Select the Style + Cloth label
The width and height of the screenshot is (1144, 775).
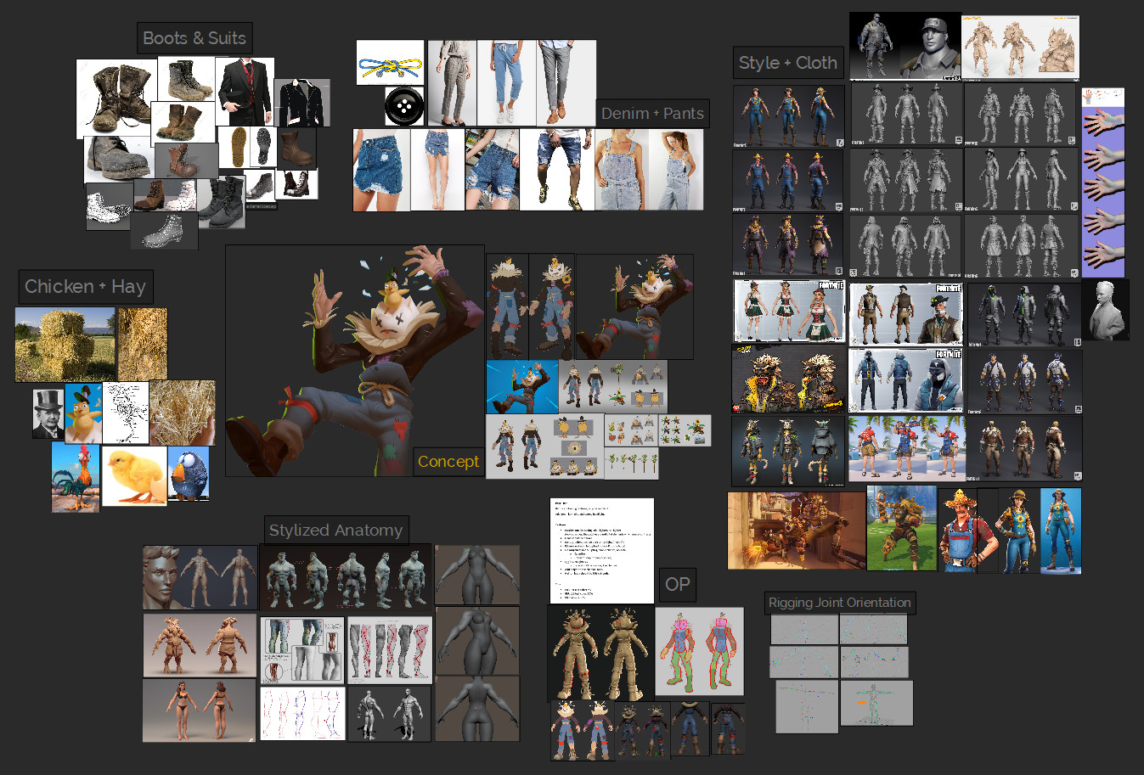[788, 63]
